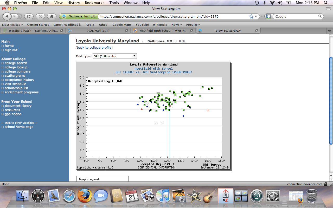Launch iTunes from the Dock
333x208 pixels.
tap(163, 196)
